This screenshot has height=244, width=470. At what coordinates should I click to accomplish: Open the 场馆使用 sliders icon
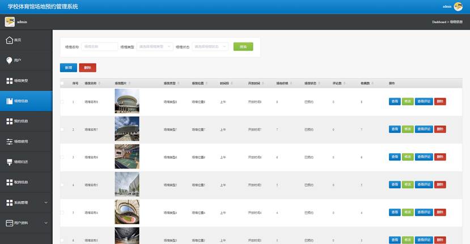point(10,142)
